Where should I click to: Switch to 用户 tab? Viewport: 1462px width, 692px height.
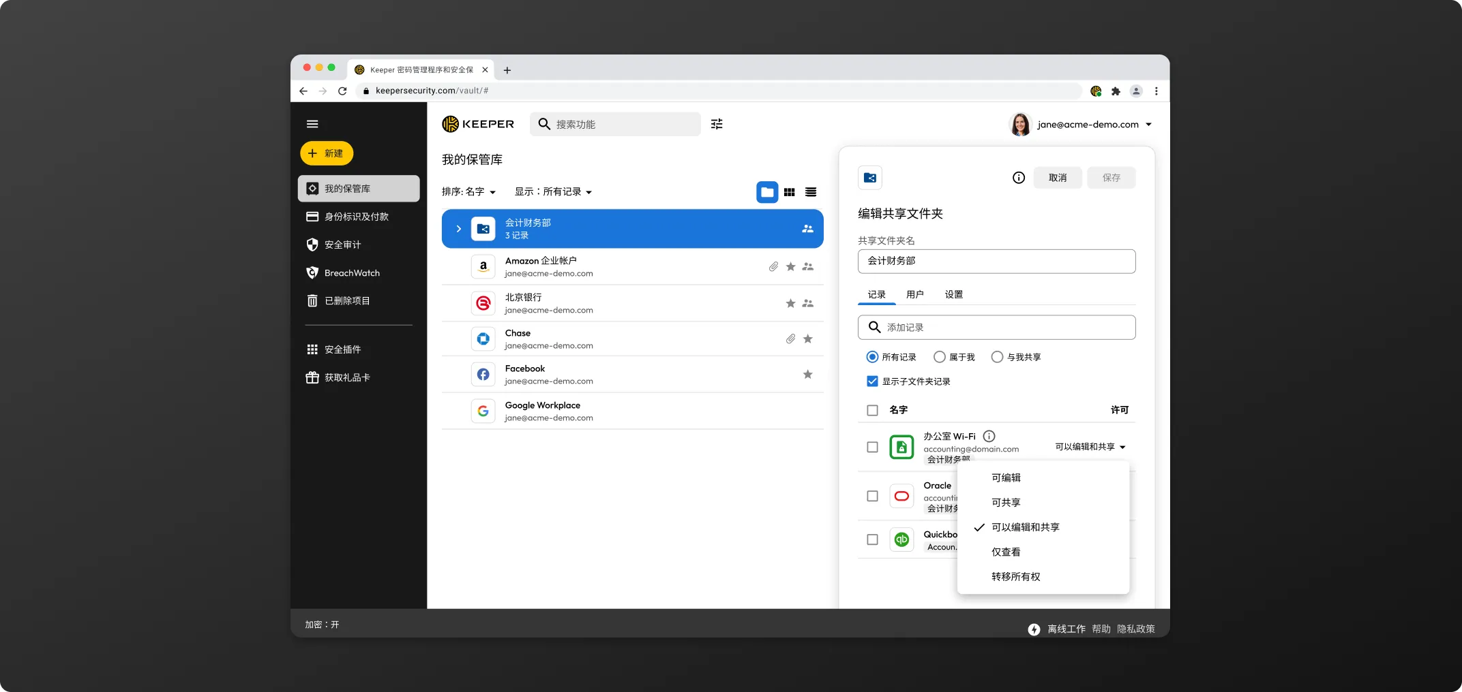coord(915,295)
